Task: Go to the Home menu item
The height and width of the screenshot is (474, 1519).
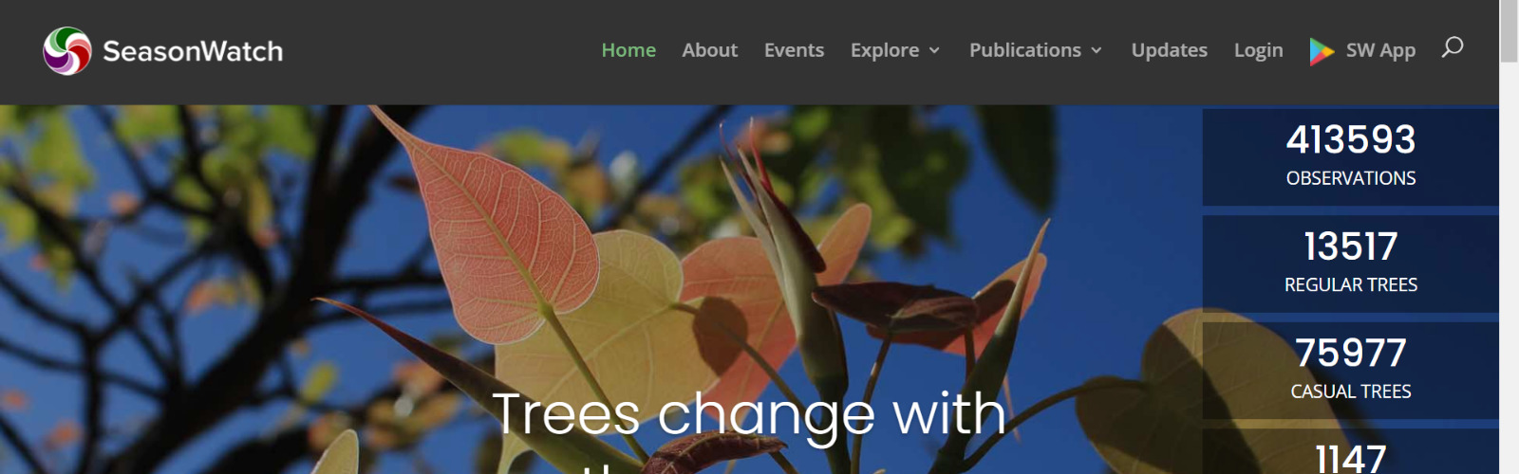Action: [x=628, y=50]
